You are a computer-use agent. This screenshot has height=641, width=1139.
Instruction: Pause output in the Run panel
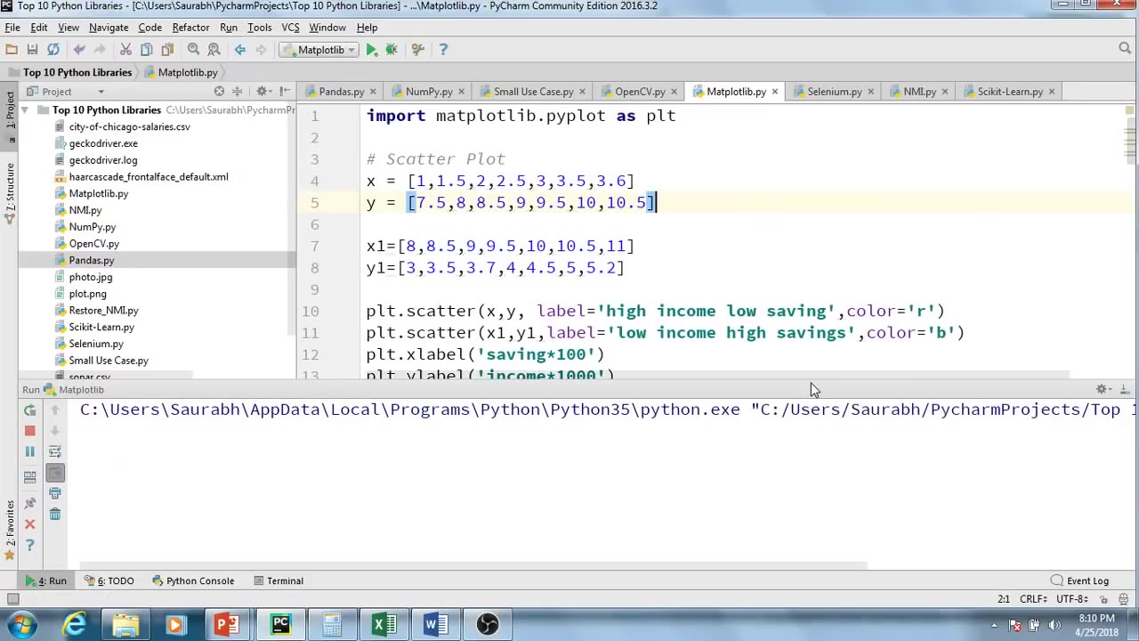[x=29, y=451]
